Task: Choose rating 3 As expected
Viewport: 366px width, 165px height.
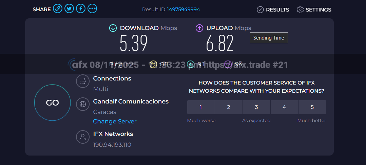Action: [256, 107]
